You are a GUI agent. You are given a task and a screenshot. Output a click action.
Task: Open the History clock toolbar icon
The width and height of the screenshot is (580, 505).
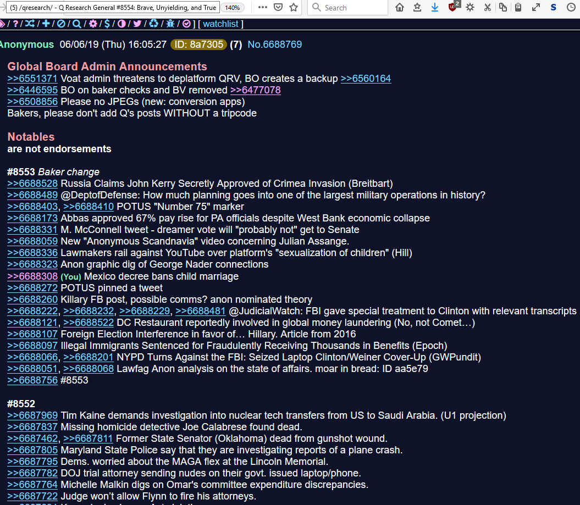571,7
